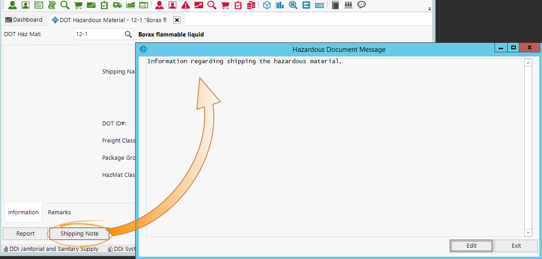Click the green calendar grid icon
542x259 pixels.
39,5
